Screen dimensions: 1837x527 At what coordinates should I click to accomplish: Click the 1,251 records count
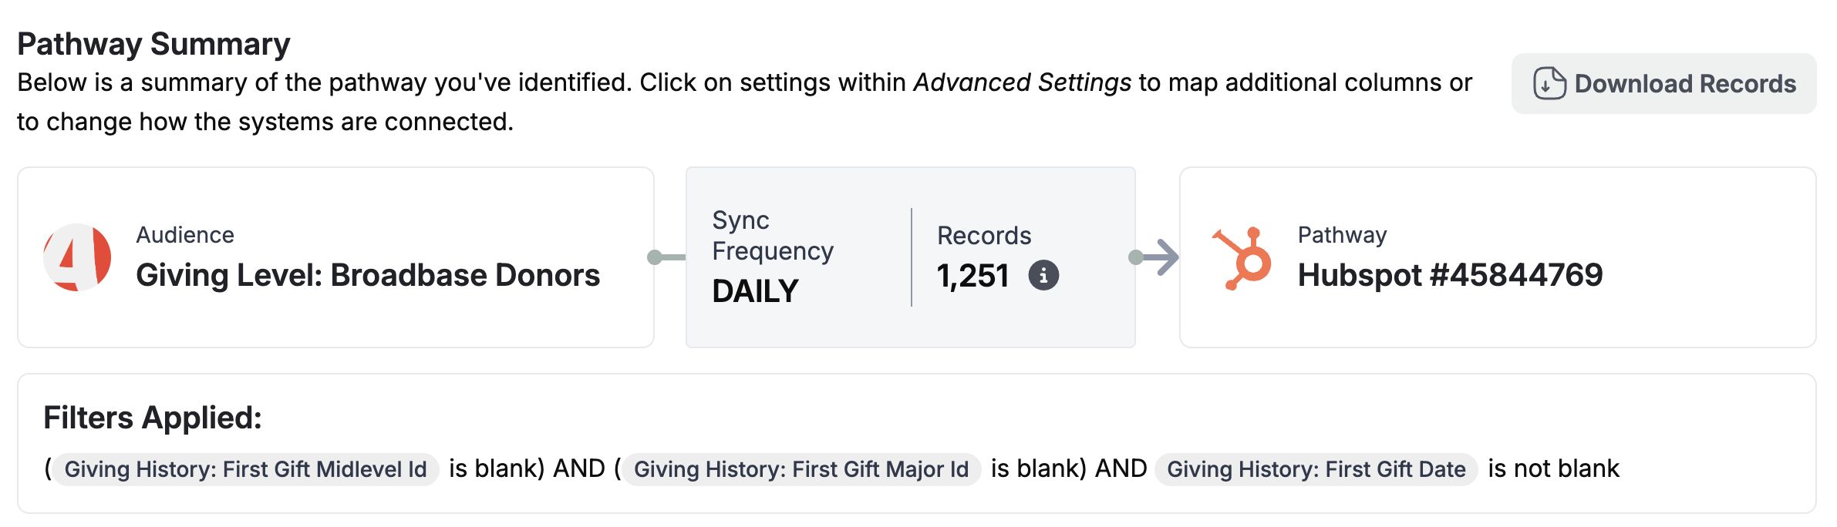972,276
